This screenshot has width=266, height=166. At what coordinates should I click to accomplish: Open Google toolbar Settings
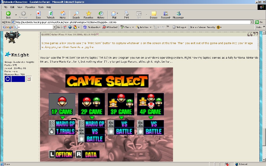[179, 27]
